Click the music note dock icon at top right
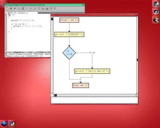Viewport: 160px width, 128px height. (156, 12)
